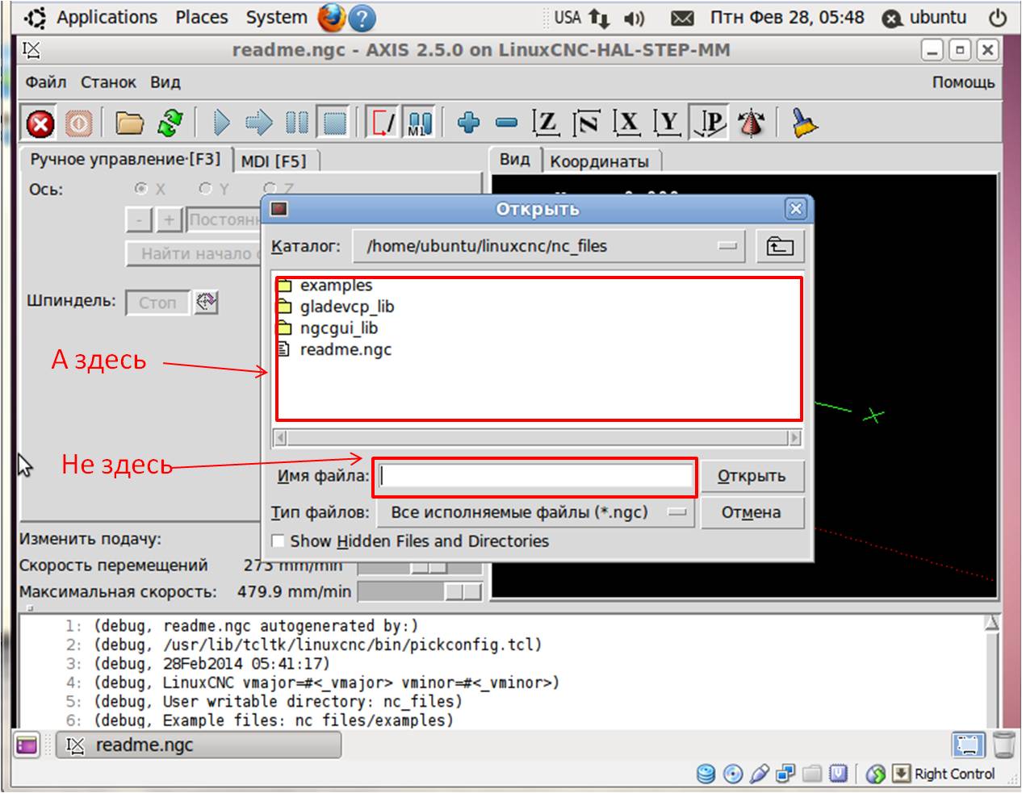Viewport: 1022px width, 793px height.
Task: Click the Отмена button
Action: (x=752, y=512)
